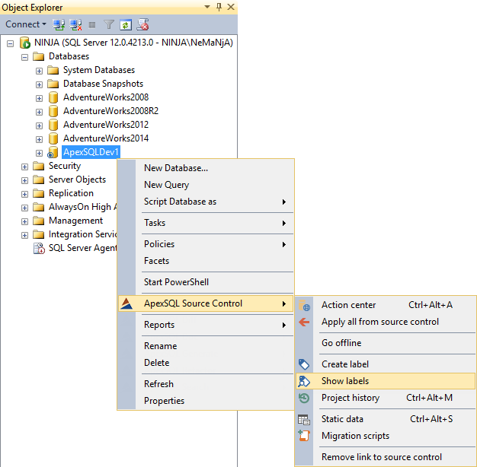Viewport: 477px width, 467px height.
Task: Select Remove link to source control
Action: click(x=386, y=457)
